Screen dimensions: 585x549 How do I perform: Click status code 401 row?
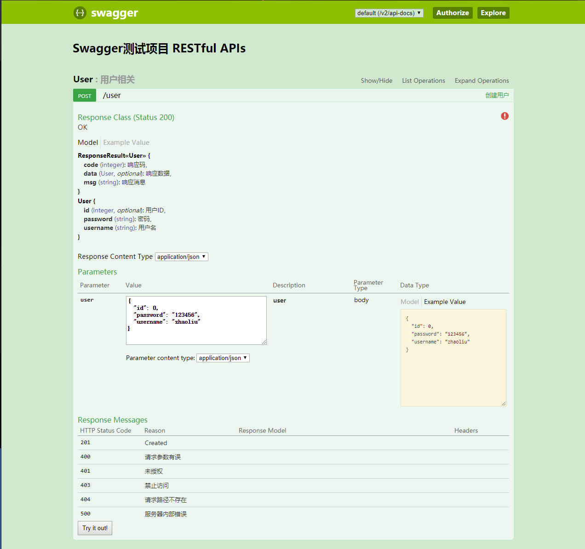pyautogui.click(x=293, y=471)
